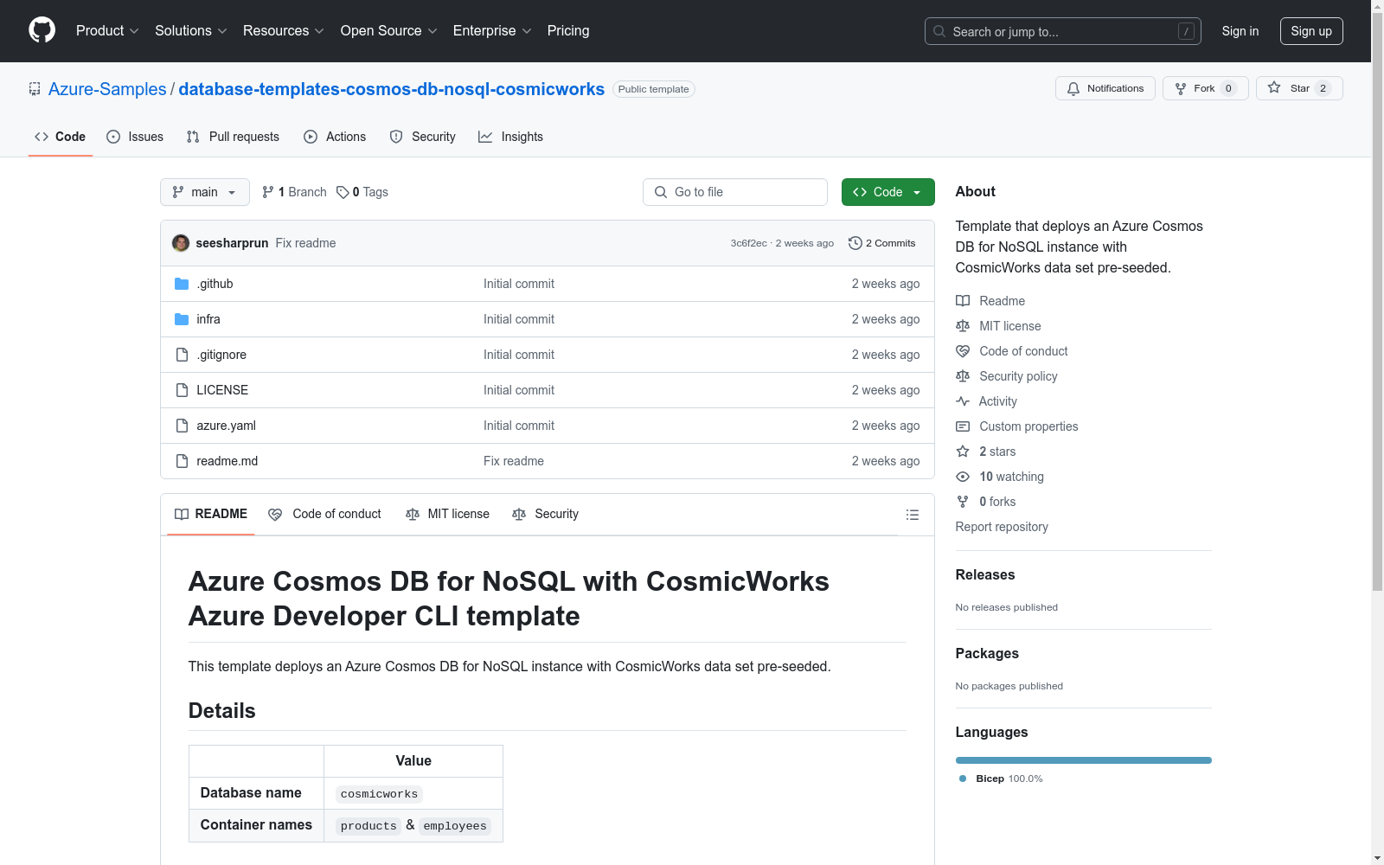Screen dimensions: 1384x865
Task: Switch to the Actions tab
Action: [x=335, y=137]
